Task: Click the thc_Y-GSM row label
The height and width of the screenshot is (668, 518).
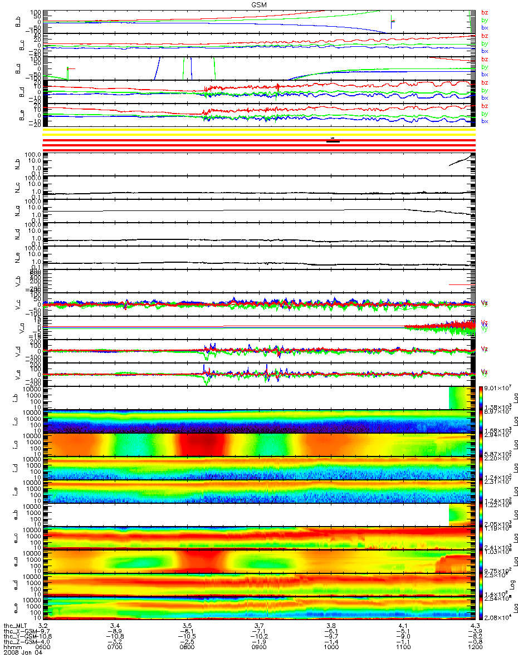Action: [x=19, y=636]
